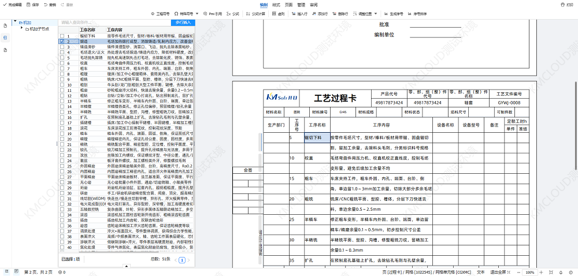Zoom out with the minus button
The image size is (578, 276).
pyautogui.click(x=517, y=272)
